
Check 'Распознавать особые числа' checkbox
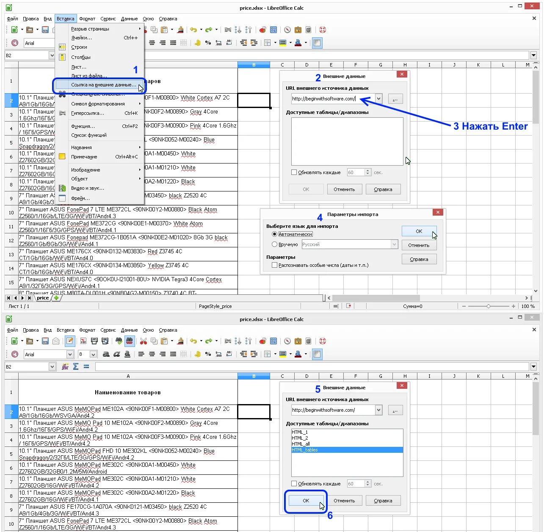point(274,265)
